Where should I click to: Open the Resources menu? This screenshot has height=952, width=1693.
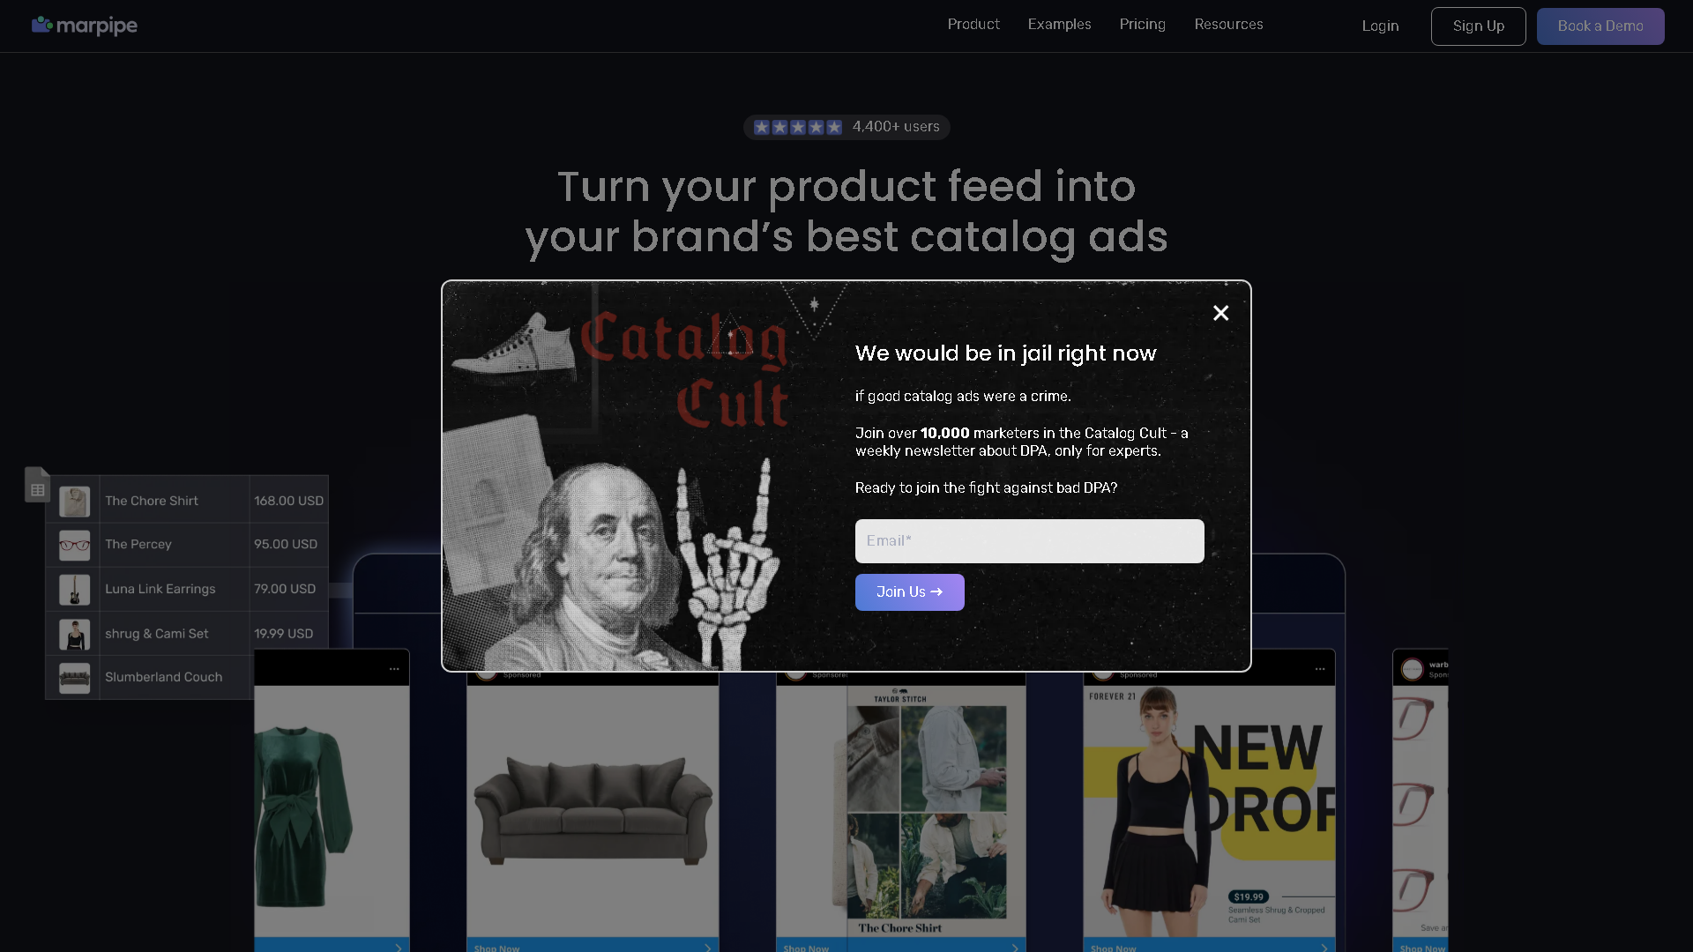1228,25
